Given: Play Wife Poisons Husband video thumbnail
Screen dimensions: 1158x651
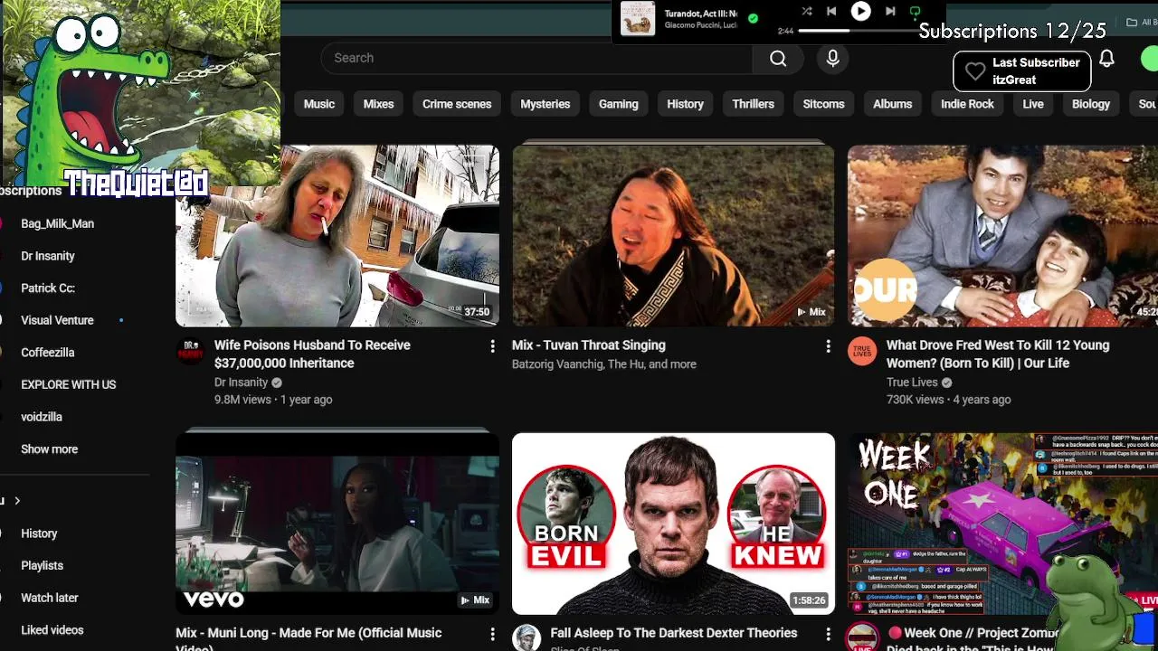Looking at the screenshot, I should [x=337, y=236].
